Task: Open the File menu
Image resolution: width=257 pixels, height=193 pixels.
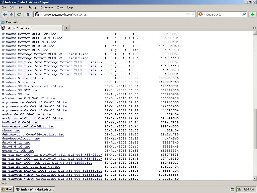Action: 4,7
